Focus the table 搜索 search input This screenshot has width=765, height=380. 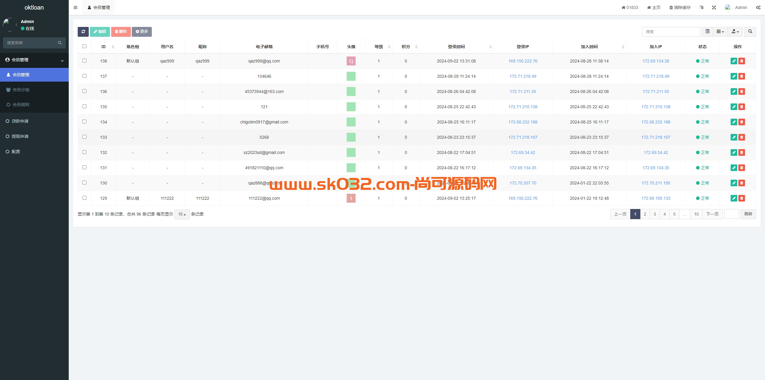671,32
